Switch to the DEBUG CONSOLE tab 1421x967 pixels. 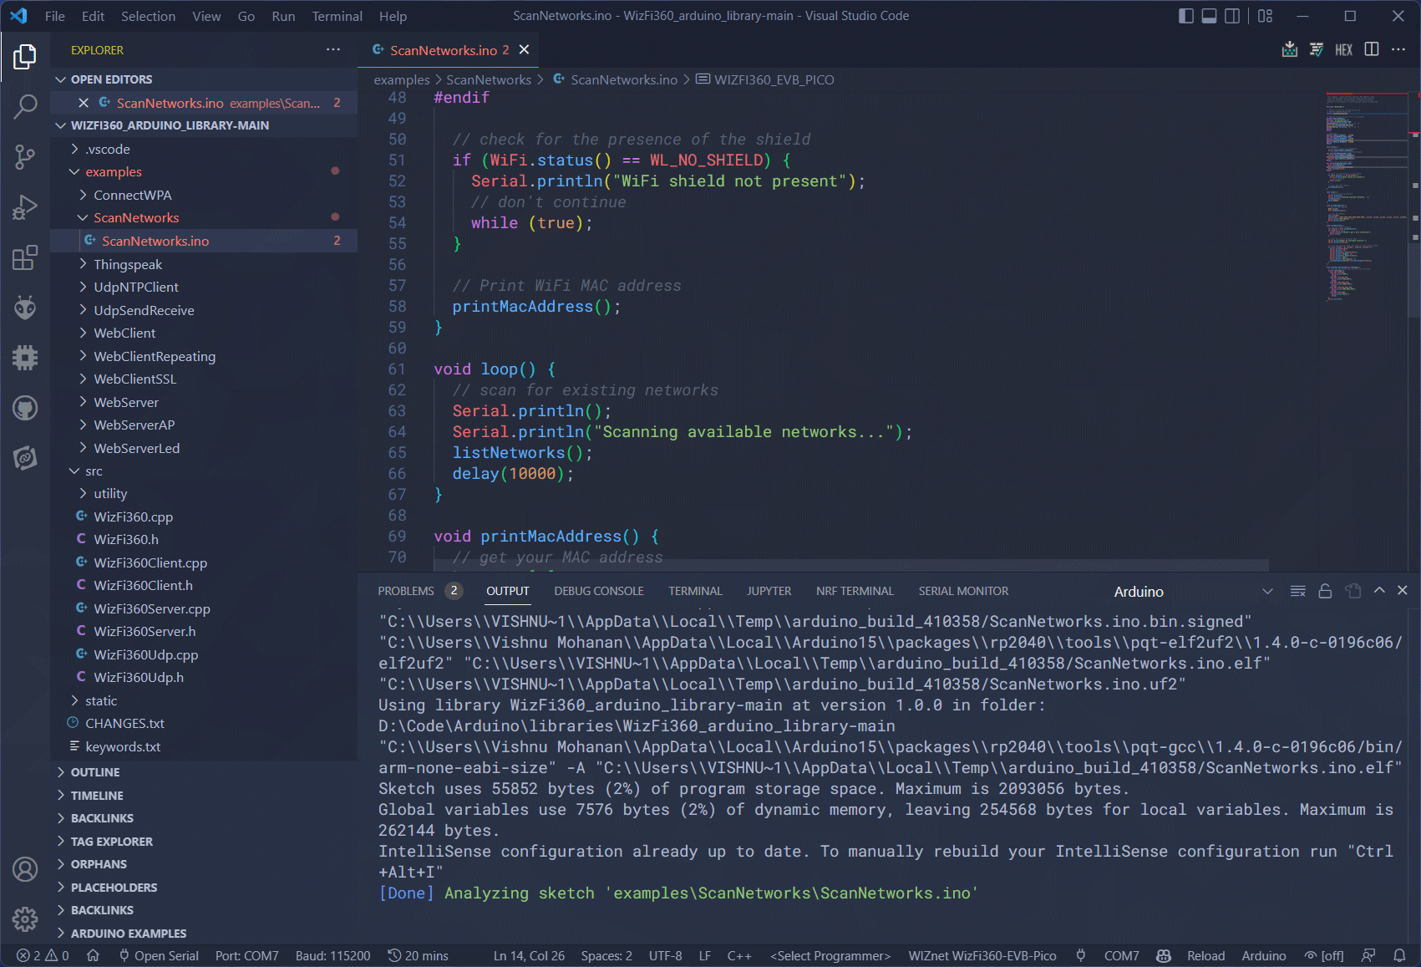(x=599, y=591)
